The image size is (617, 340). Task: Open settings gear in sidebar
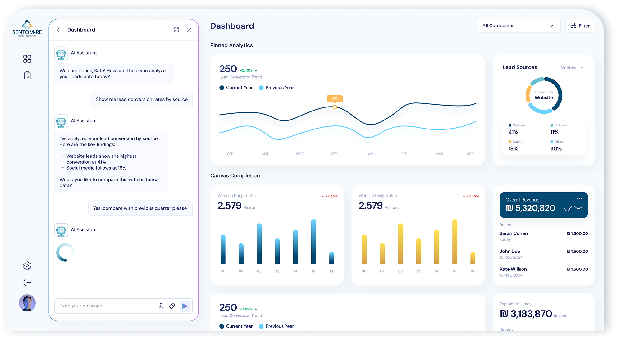(27, 265)
